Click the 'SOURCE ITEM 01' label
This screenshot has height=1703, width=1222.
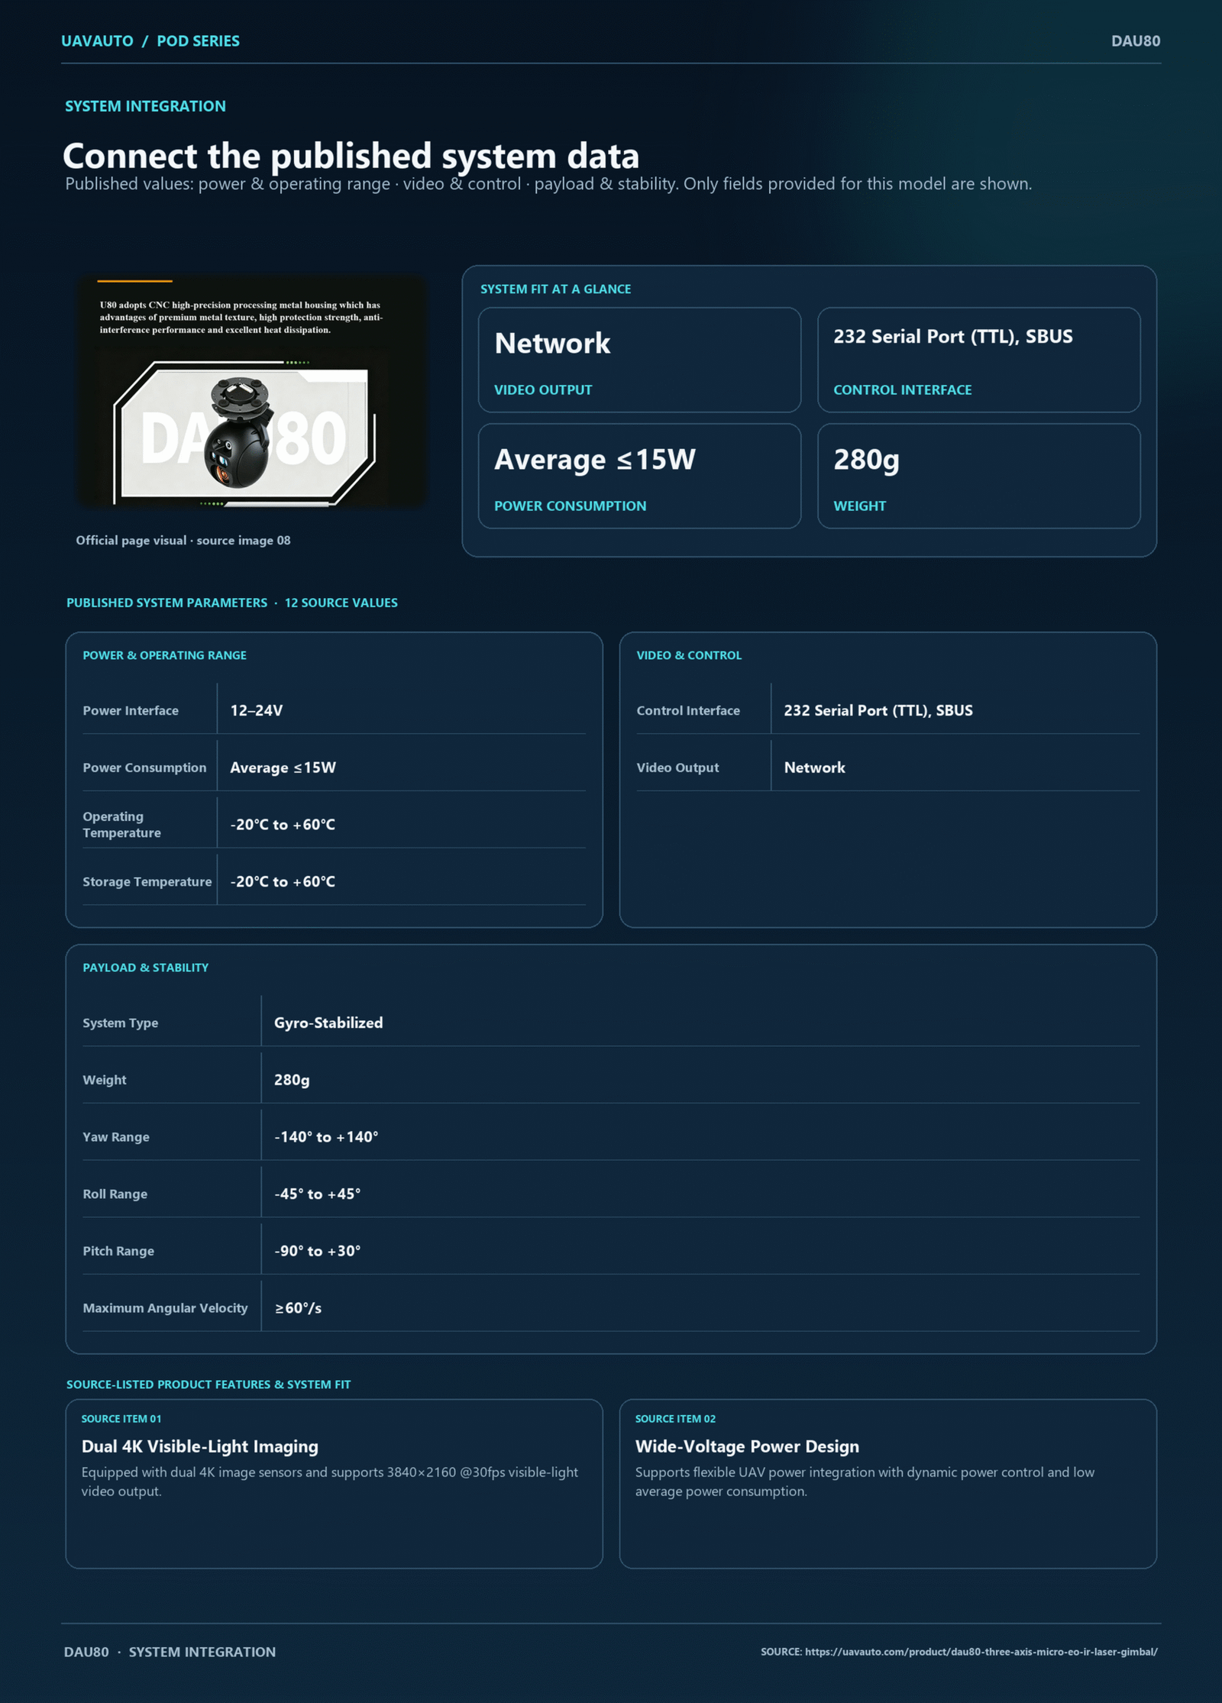click(x=121, y=1419)
